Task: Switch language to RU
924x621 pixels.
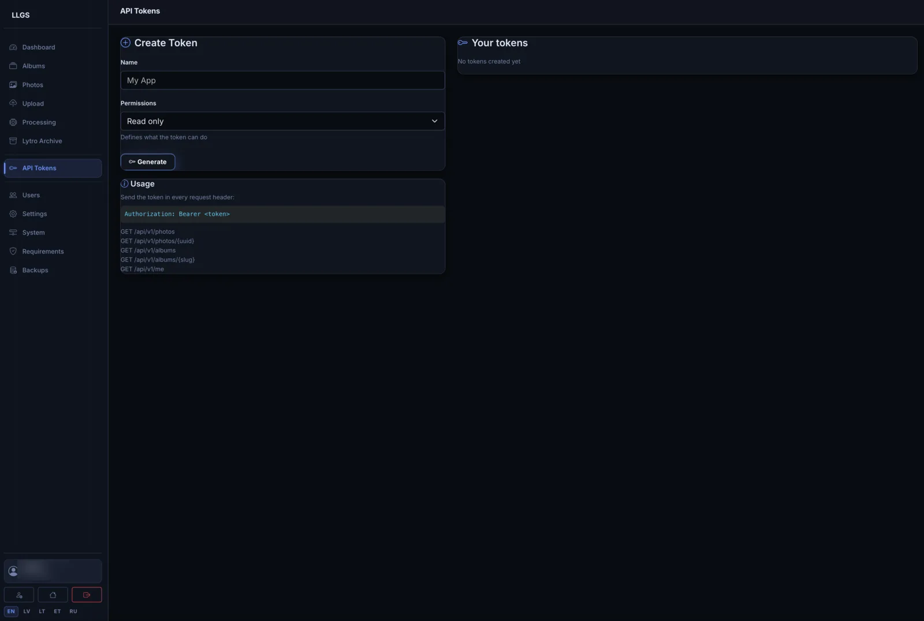Action: pos(73,611)
